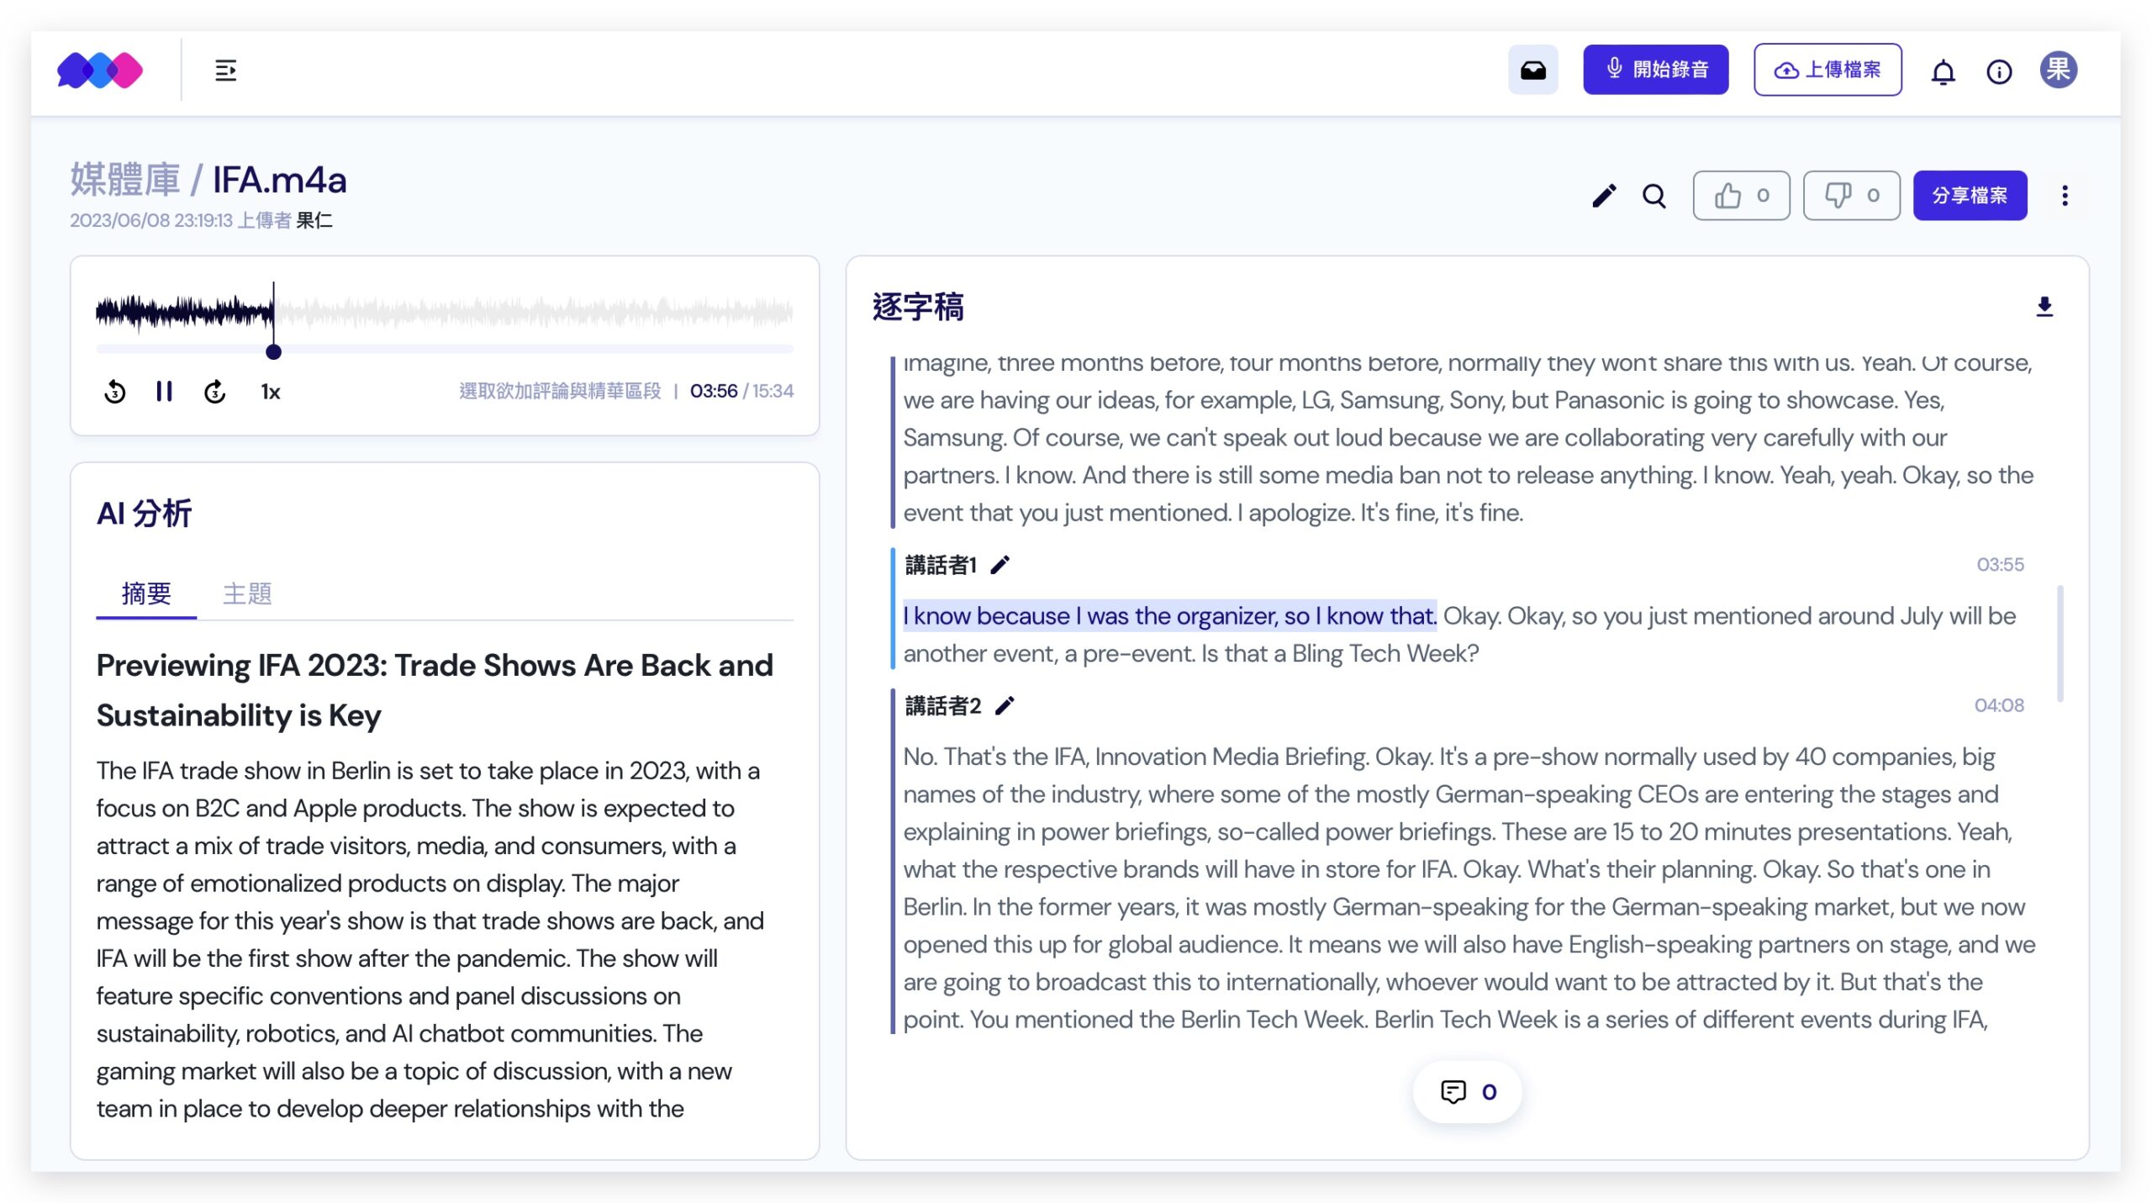Go to 媒體庫 breadcrumb link
Image resolution: width=2152 pixels, height=1203 pixels.
124,180
